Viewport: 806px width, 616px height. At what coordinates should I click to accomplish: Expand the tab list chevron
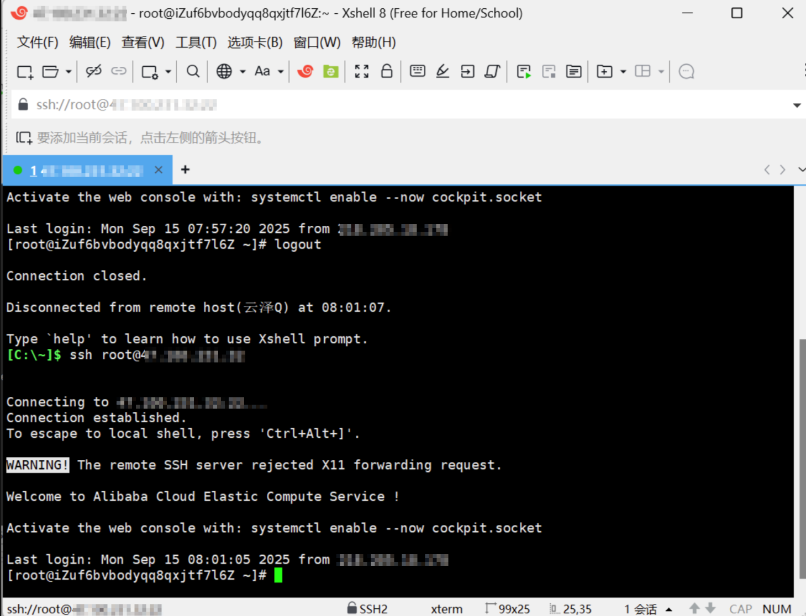802,170
